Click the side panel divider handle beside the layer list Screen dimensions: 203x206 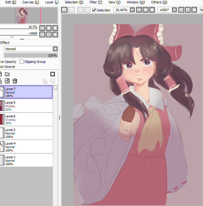tap(59, 117)
